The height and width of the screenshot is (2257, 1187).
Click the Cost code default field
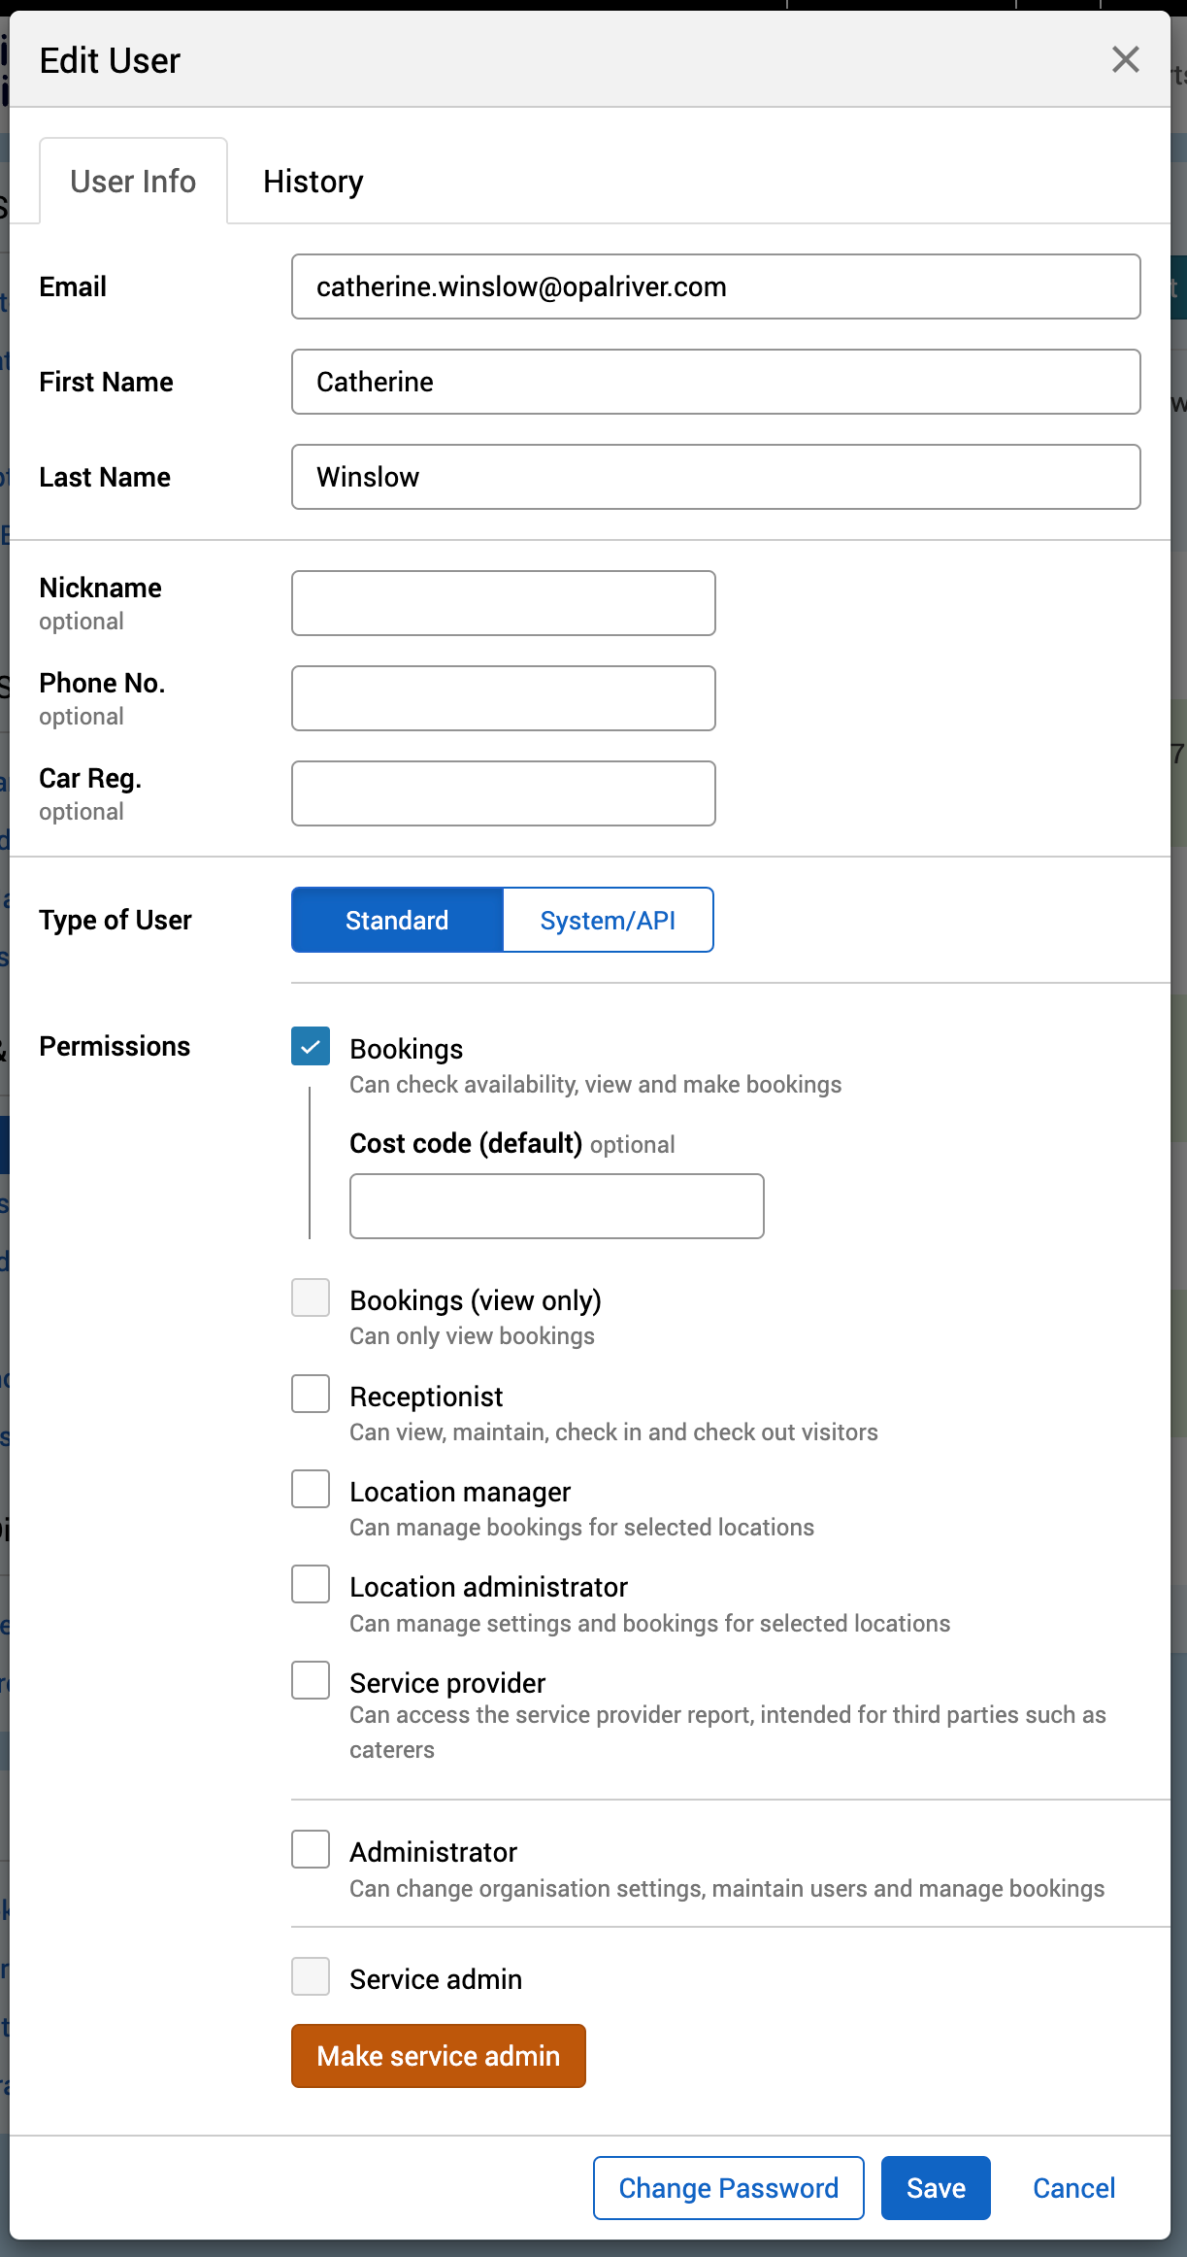pos(556,1206)
